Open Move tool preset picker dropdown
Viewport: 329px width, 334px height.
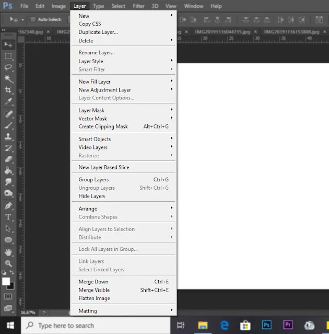(22, 19)
